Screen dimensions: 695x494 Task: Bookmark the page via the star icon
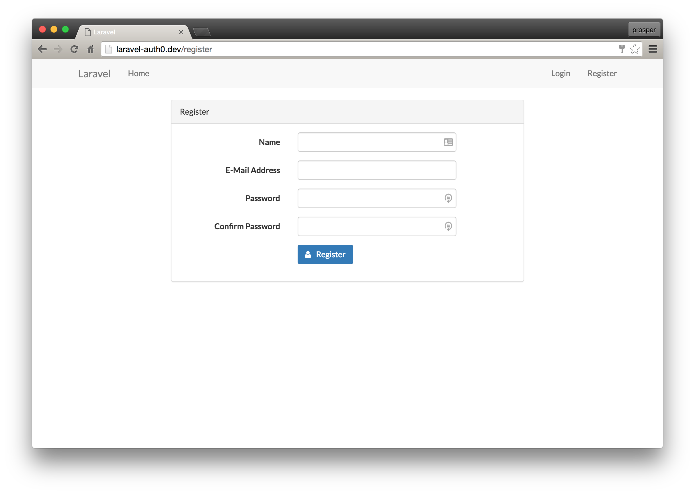(635, 49)
